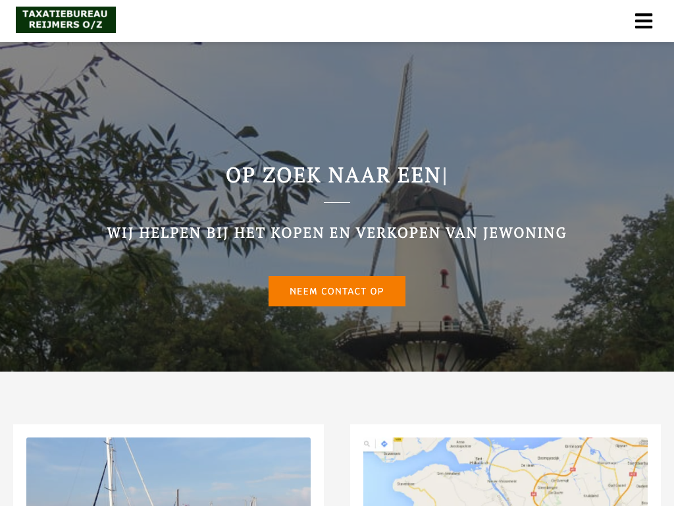The image size is (674, 506).
Task: Click the Taxatiebureau Reijmers O/Z logo
Action: point(66,20)
